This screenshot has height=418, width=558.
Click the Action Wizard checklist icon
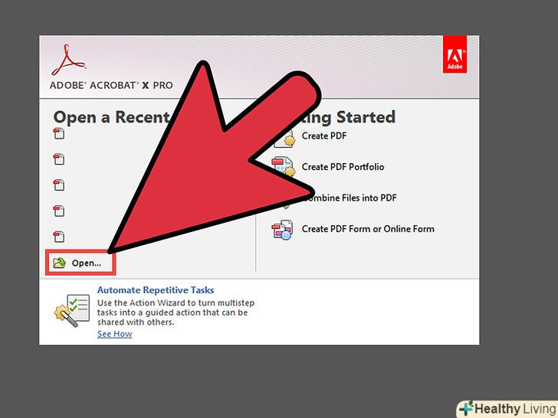72,310
